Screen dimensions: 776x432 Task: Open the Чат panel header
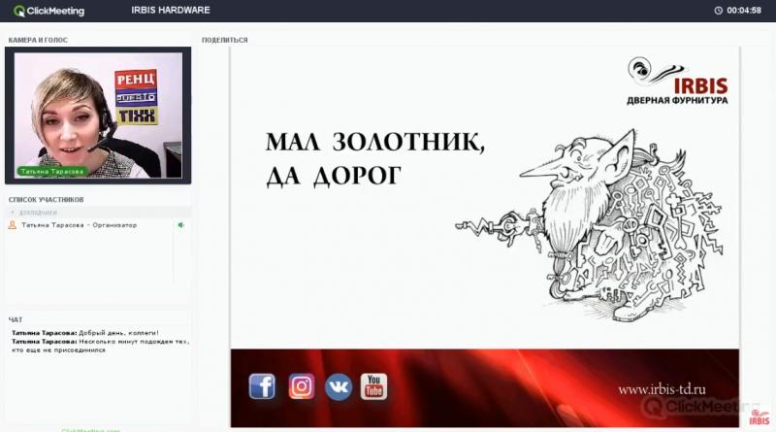point(16,319)
